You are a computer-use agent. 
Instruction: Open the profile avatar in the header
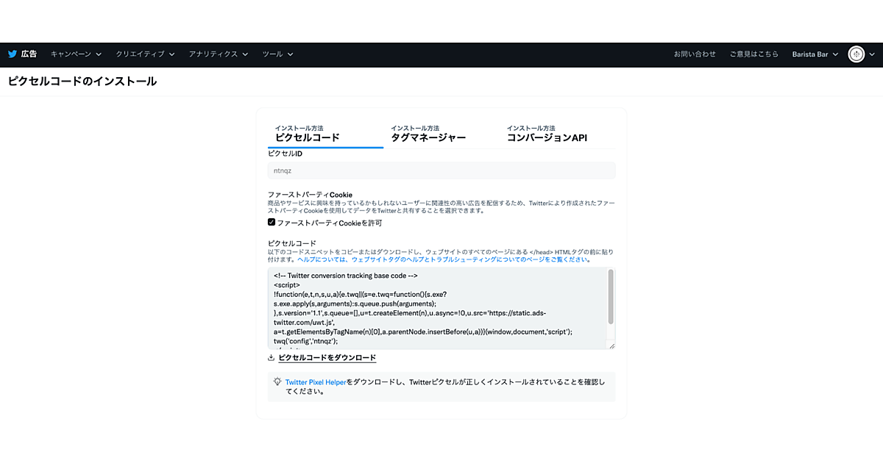pos(856,54)
